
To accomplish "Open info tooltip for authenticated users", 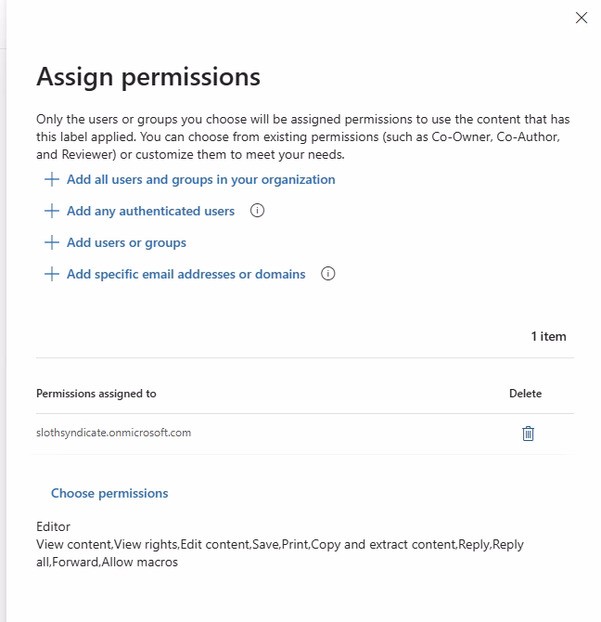I will [x=257, y=210].
